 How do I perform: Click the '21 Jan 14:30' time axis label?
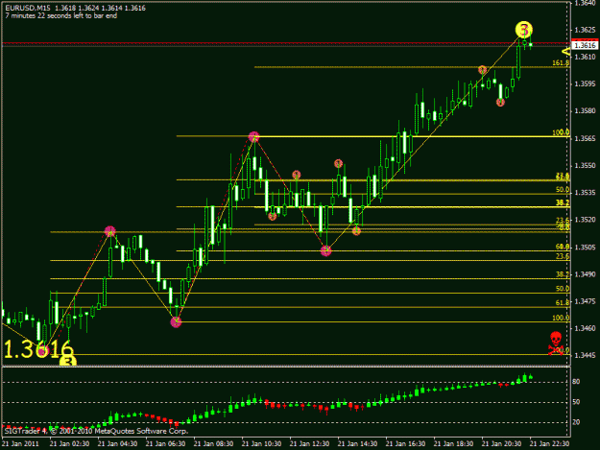[x=358, y=444]
